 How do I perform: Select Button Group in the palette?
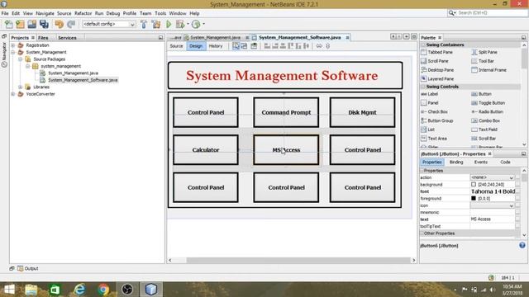pyautogui.click(x=437, y=120)
